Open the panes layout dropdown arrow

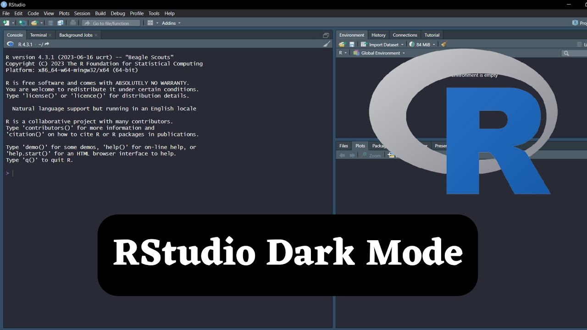(x=157, y=23)
